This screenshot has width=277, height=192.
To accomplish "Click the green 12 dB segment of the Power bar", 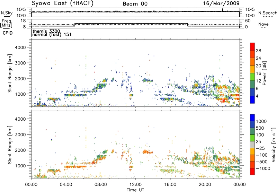I will (252, 77).
